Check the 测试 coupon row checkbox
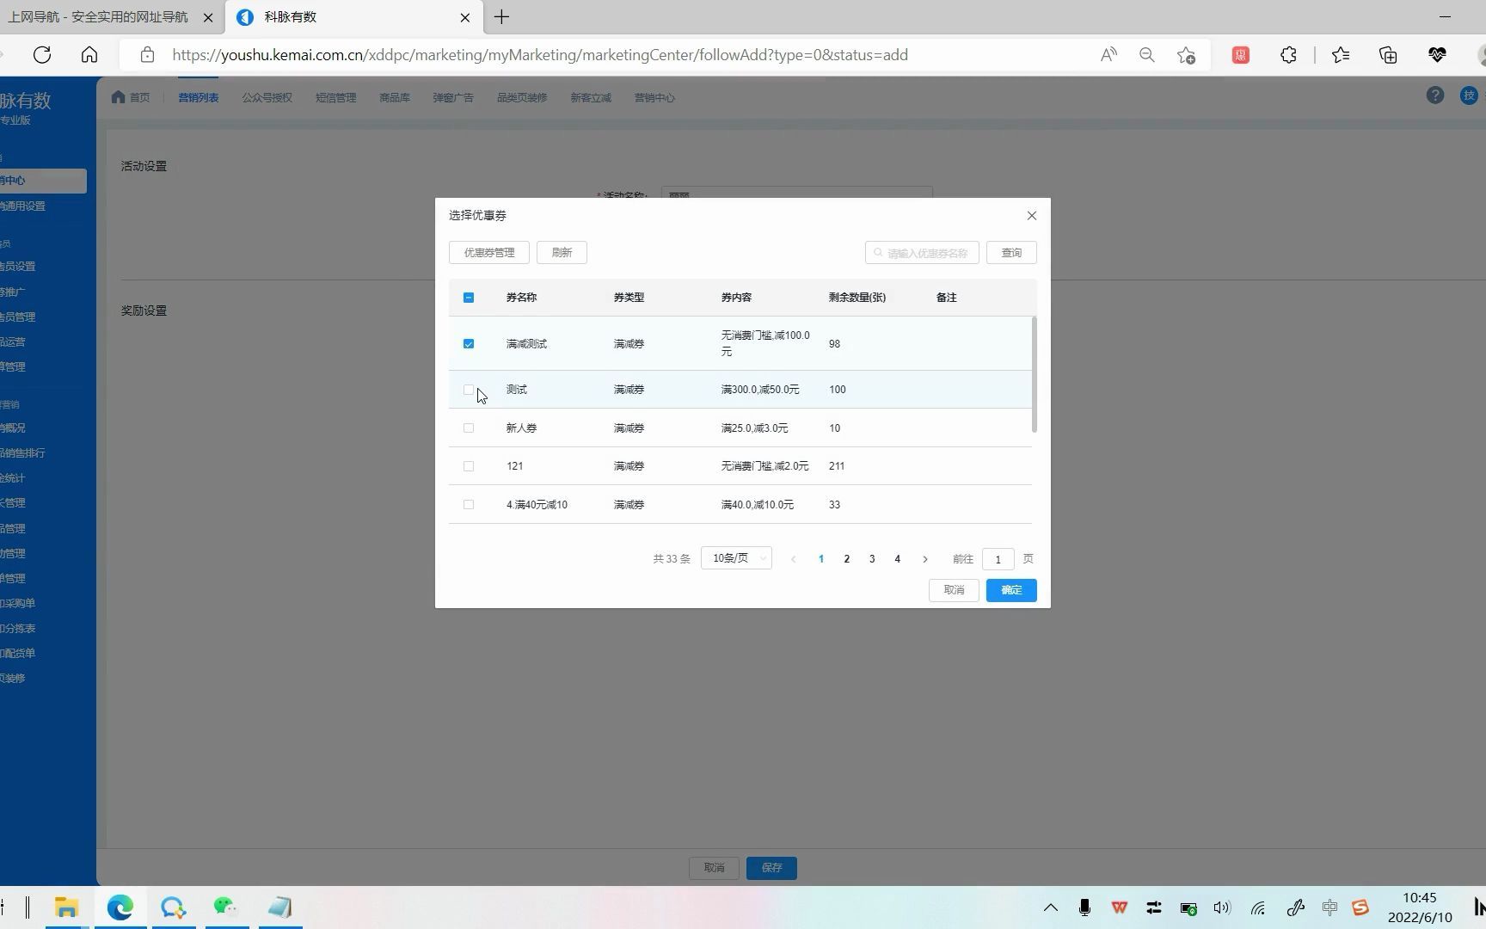This screenshot has width=1486, height=929. tap(469, 390)
